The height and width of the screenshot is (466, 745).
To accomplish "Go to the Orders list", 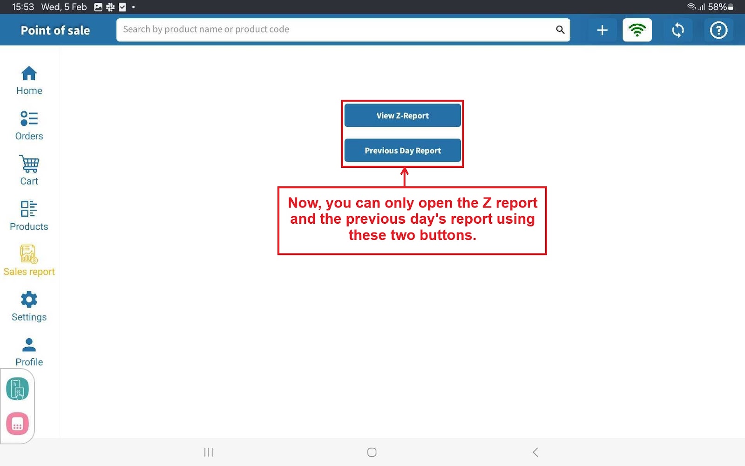I will pyautogui.click(x=29, y=125).
